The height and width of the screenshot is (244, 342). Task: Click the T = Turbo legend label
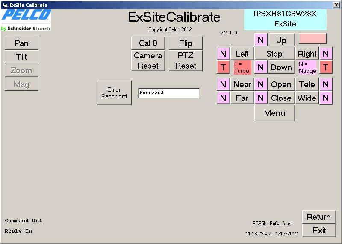tap(242, 68)
